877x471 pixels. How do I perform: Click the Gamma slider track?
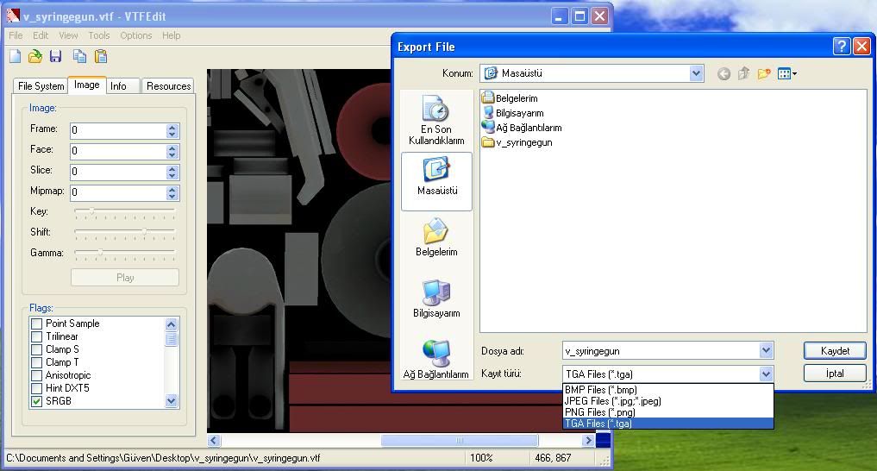(125, 253)
